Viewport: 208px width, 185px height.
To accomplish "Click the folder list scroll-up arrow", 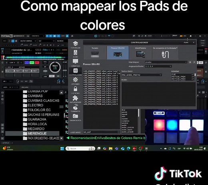I will tap(61, 92).
